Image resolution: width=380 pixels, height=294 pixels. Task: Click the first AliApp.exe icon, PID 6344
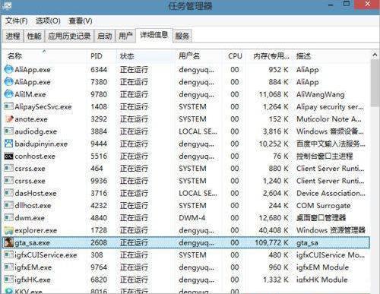click(8, 69)
